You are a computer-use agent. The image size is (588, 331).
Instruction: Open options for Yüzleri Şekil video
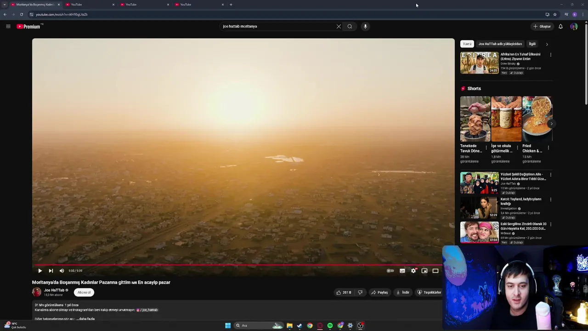(551, 175)
